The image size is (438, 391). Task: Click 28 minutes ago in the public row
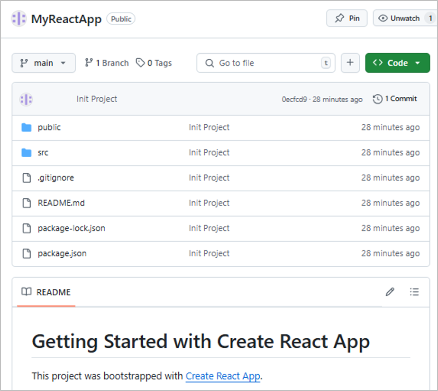(390, 128)
